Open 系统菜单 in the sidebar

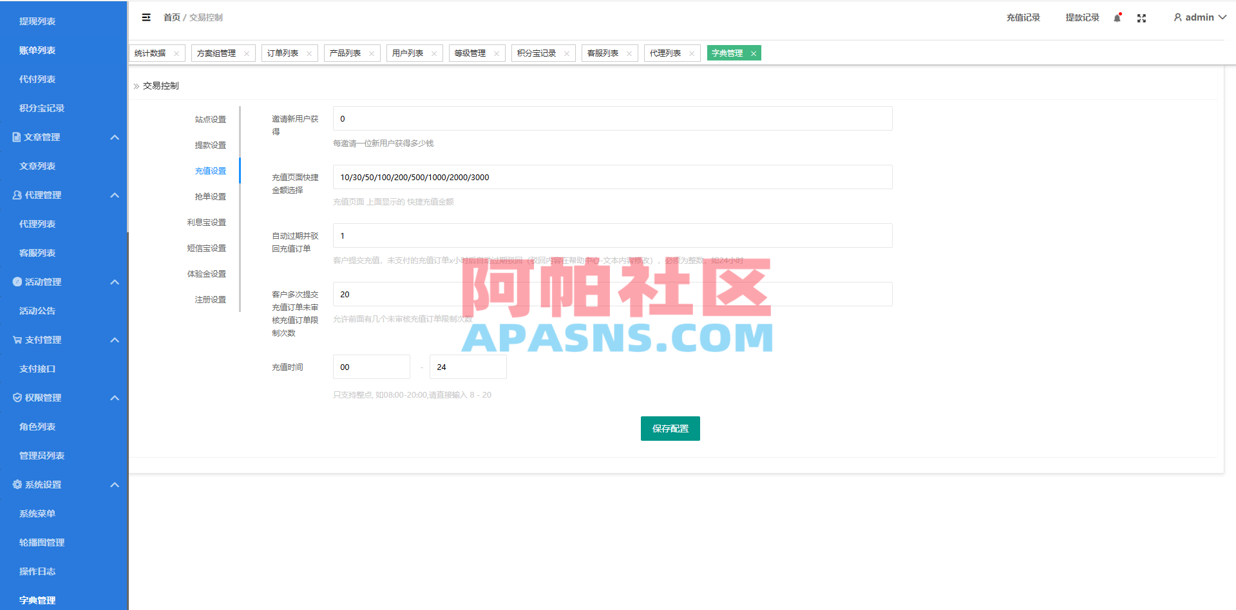37,513
